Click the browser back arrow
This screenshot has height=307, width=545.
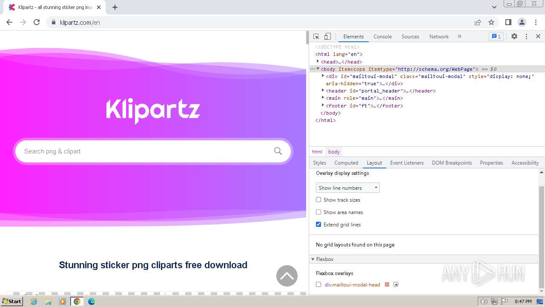pos(9,22)
